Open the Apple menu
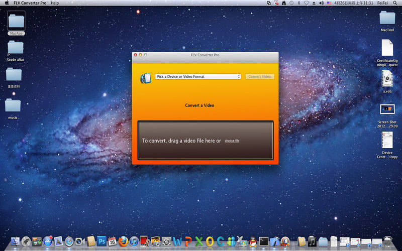Viewport: 402px width, 251px height. (7, 3)
